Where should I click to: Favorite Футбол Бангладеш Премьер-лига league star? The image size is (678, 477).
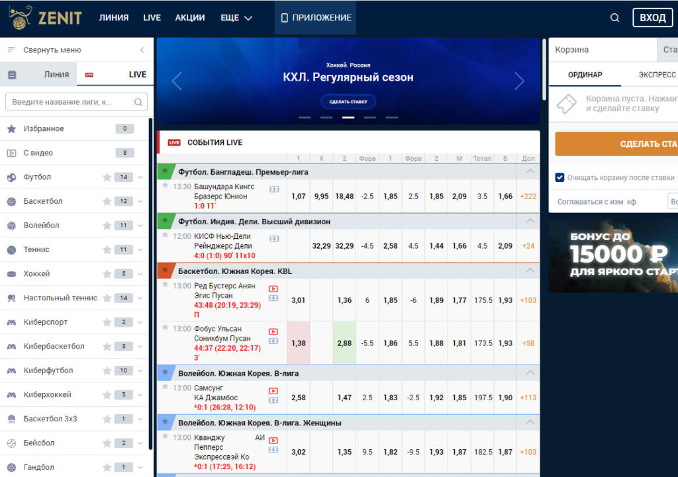pyautogui.click(x=165, y=171)
